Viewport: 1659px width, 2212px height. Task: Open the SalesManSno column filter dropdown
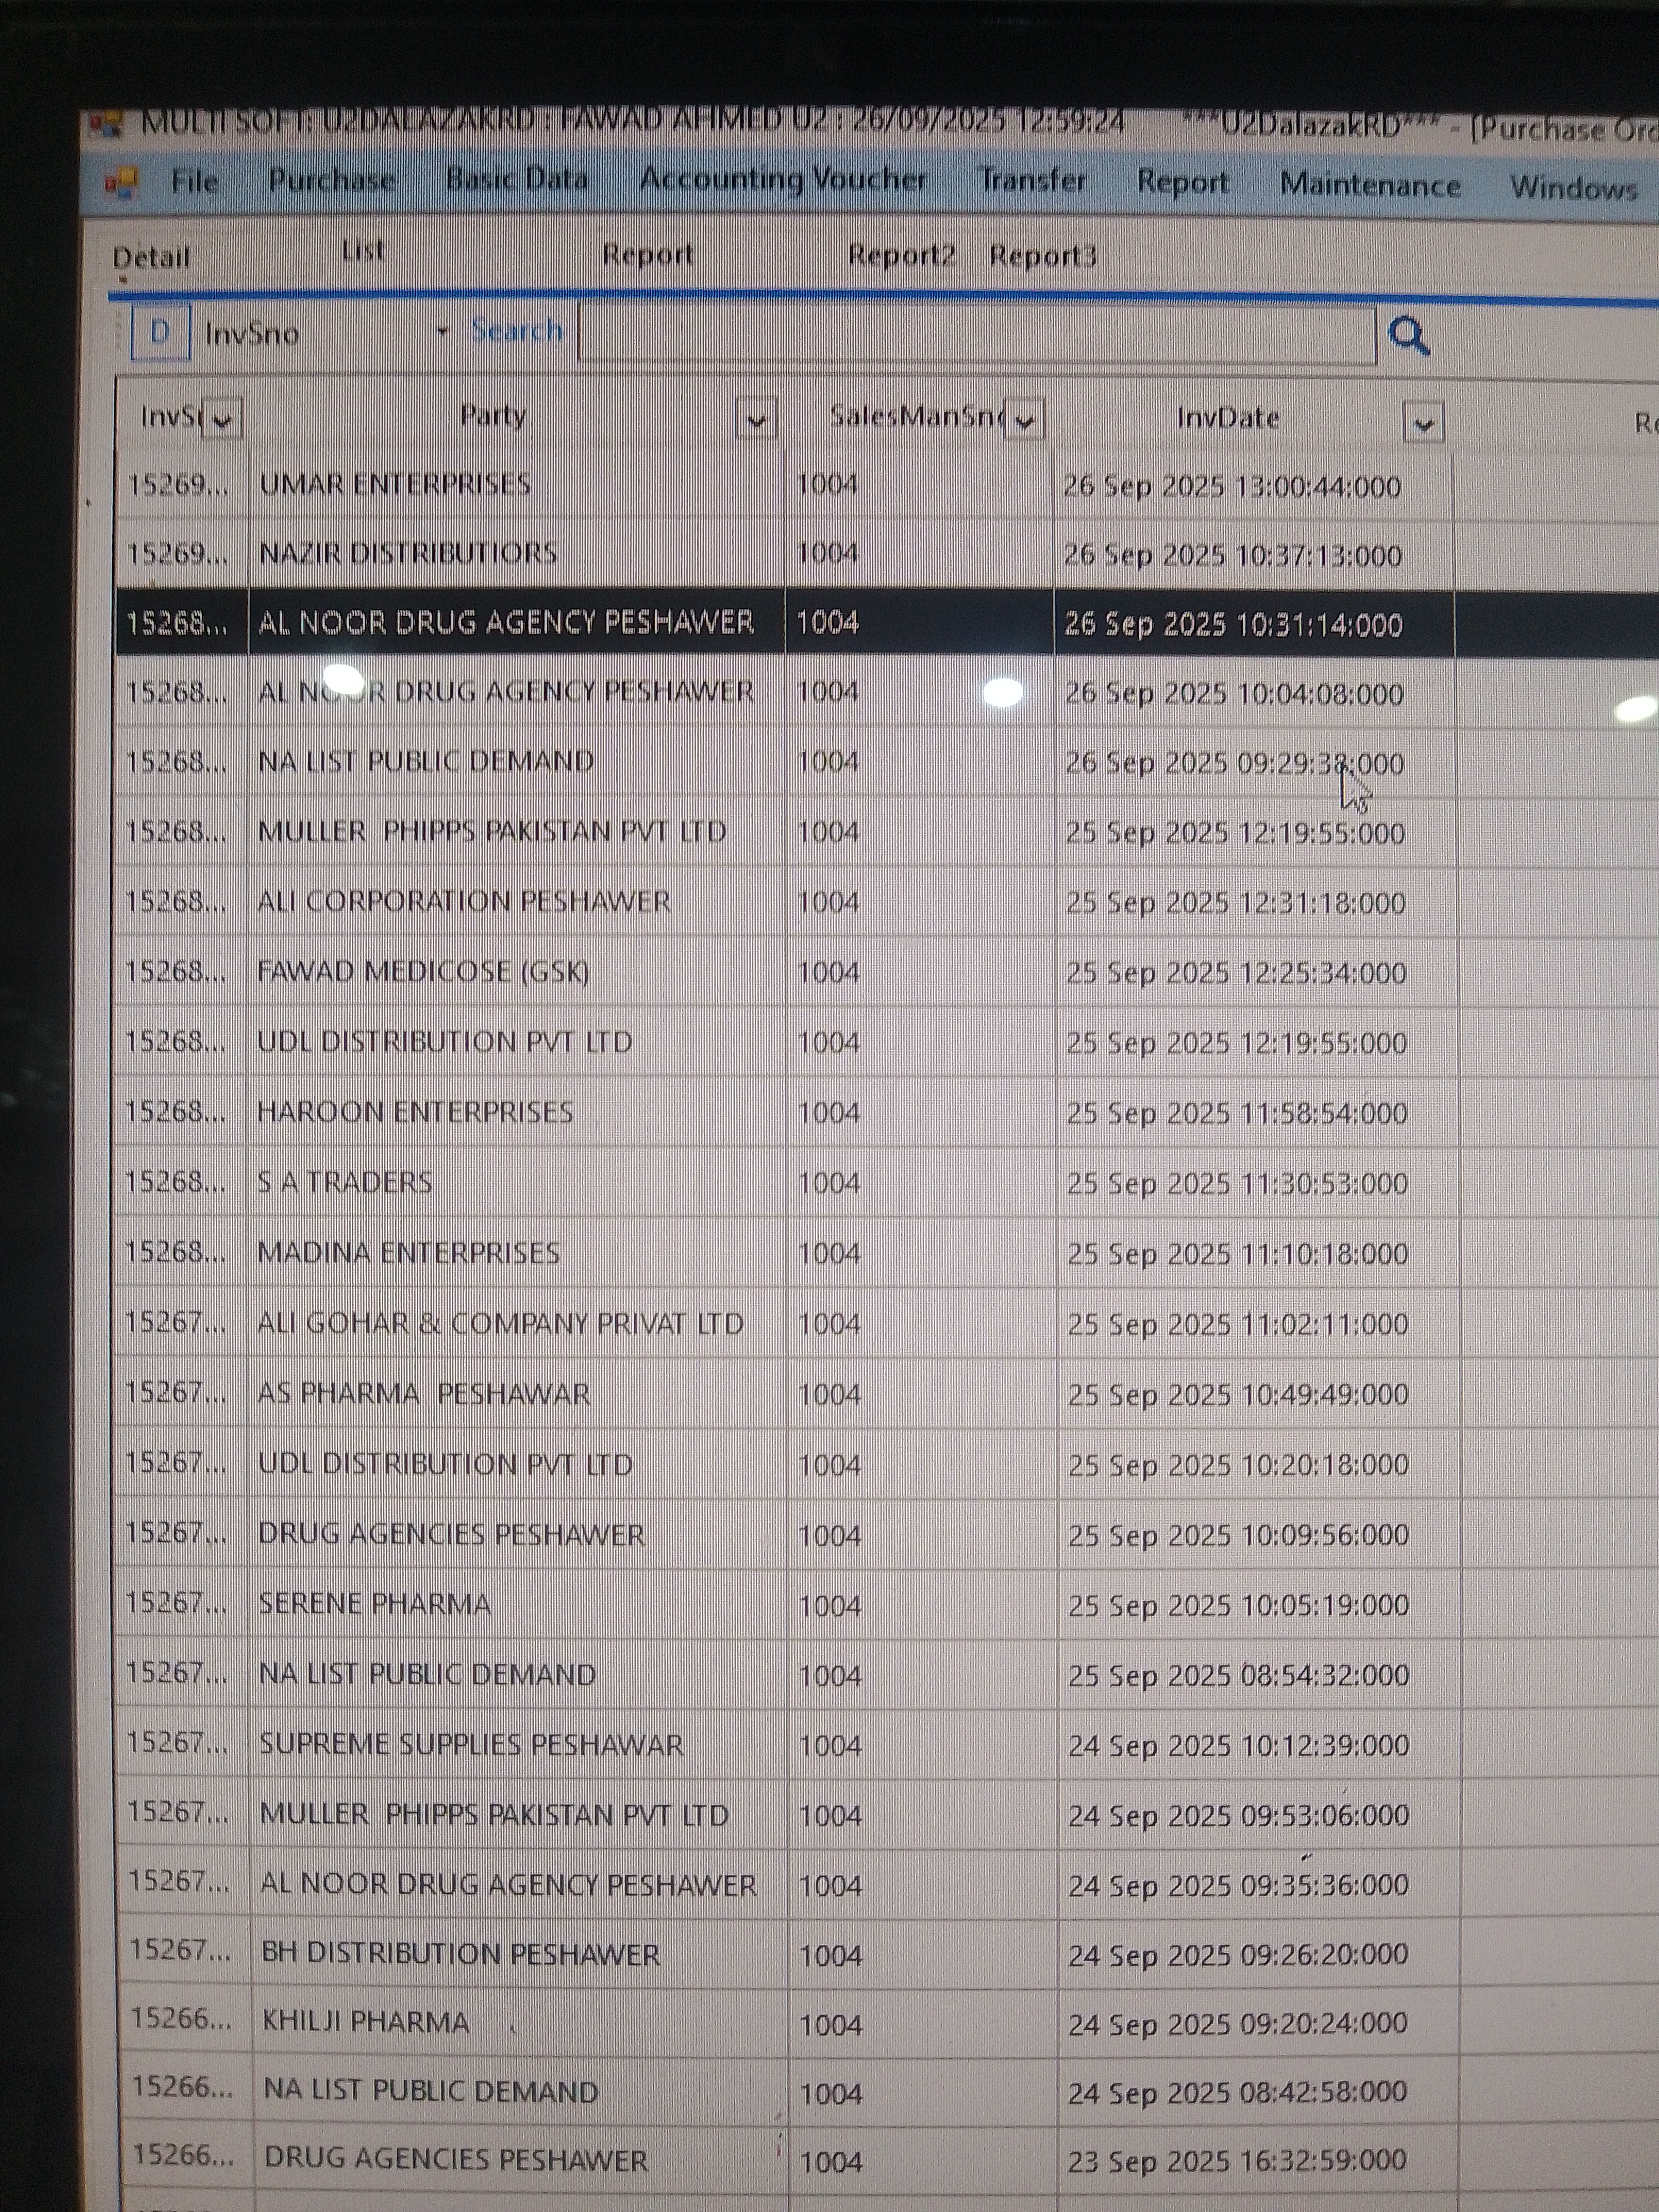click(1024, 421)
